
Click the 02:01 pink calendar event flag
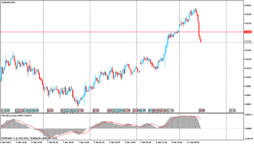point(50,110)
